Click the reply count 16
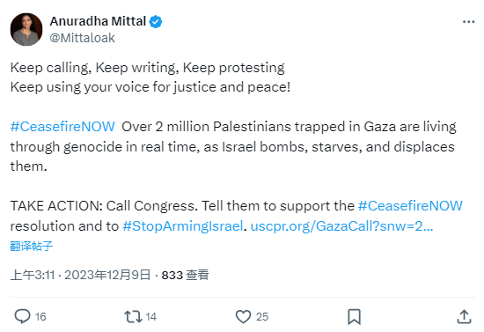The width and height of the screenshot is (484, 332). click(x=40, y=316)
